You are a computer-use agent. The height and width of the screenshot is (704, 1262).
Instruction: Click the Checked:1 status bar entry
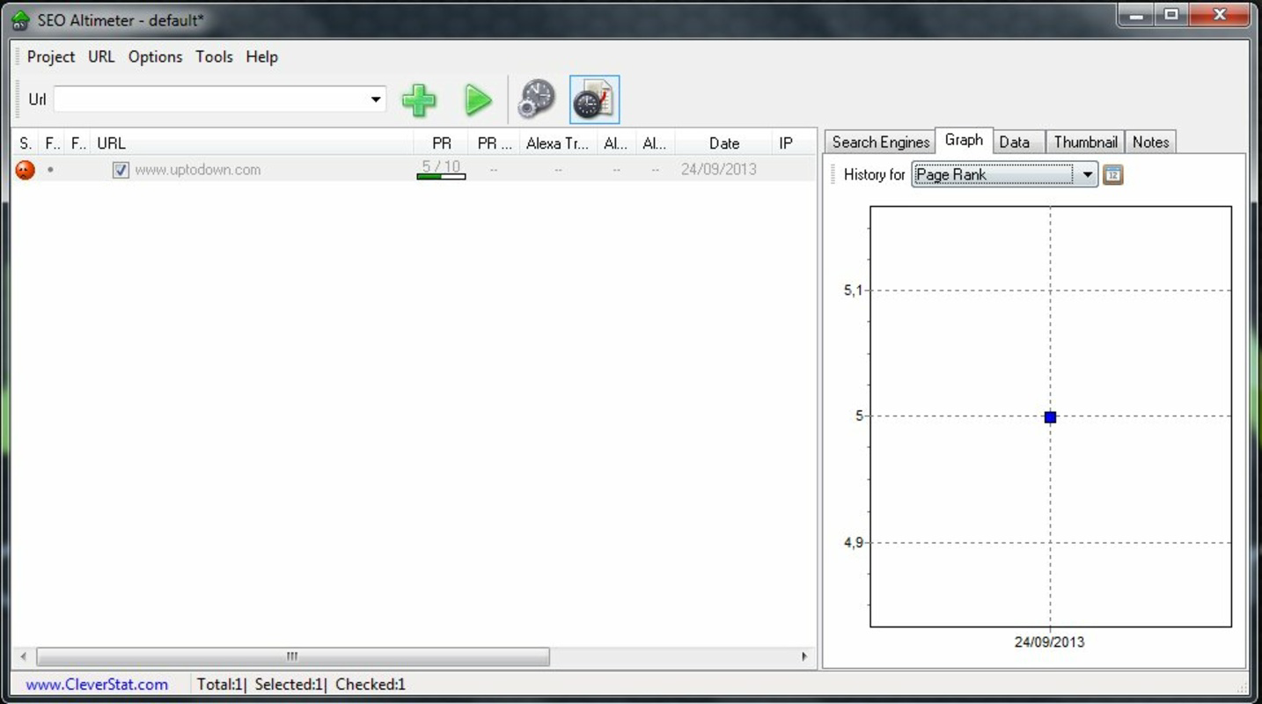pyautogui.click(x=371, y=684)
